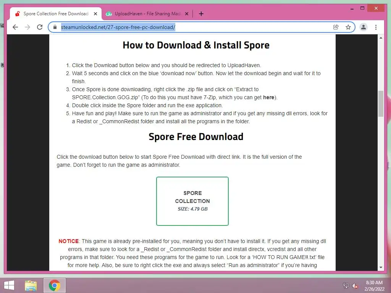The image size is (391, 293).
Task: Switch to the Spore Collection Free Download tab
Action: coord(56,14)
